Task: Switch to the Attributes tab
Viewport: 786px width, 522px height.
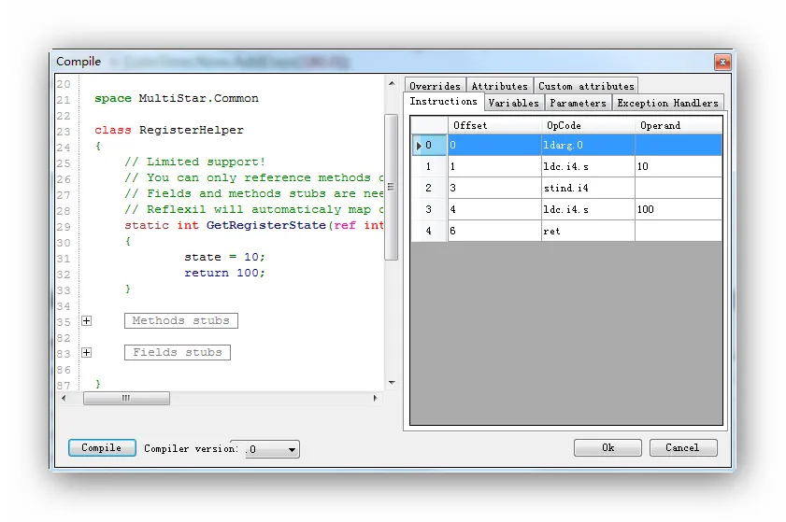Action: (x=499, y=86)
